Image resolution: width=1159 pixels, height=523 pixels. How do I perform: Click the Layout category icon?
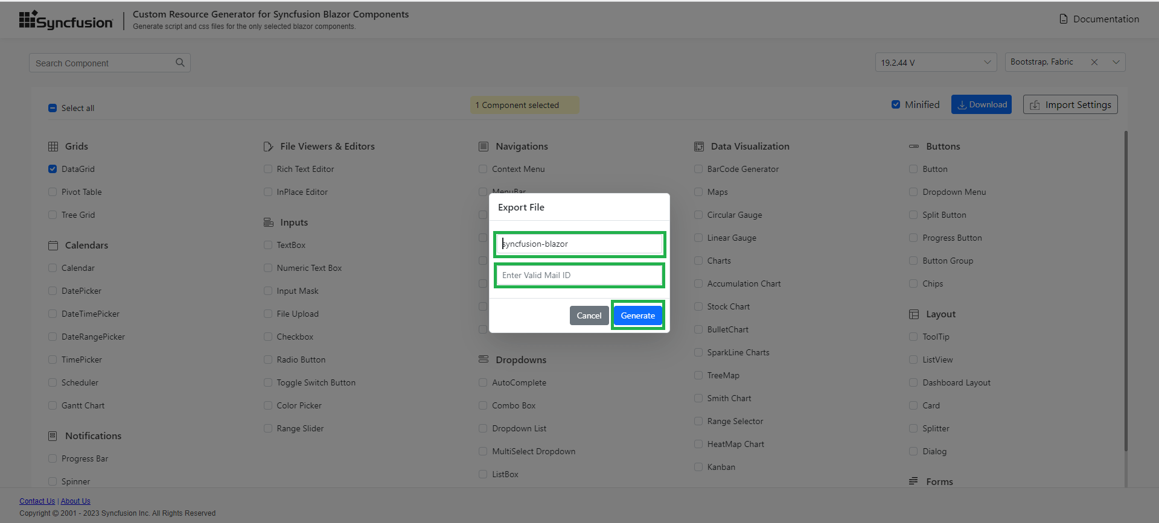tap(914, 314)
